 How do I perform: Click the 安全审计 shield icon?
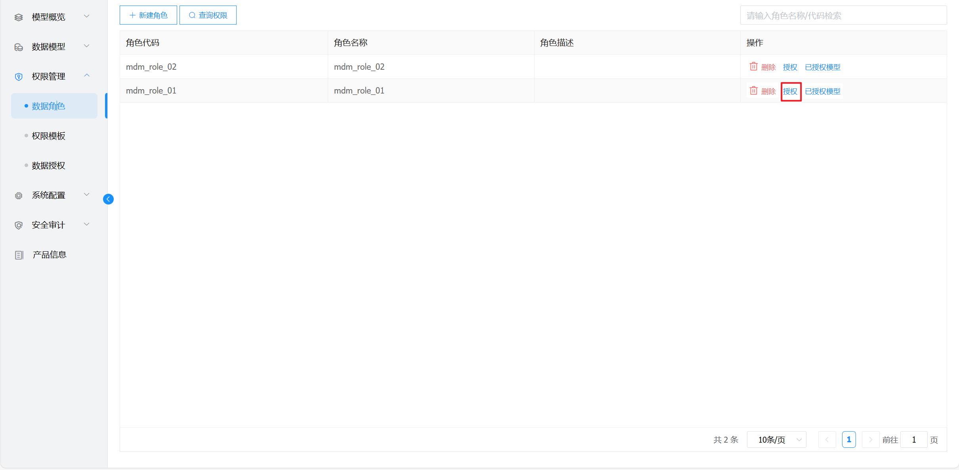coord(19,225)
